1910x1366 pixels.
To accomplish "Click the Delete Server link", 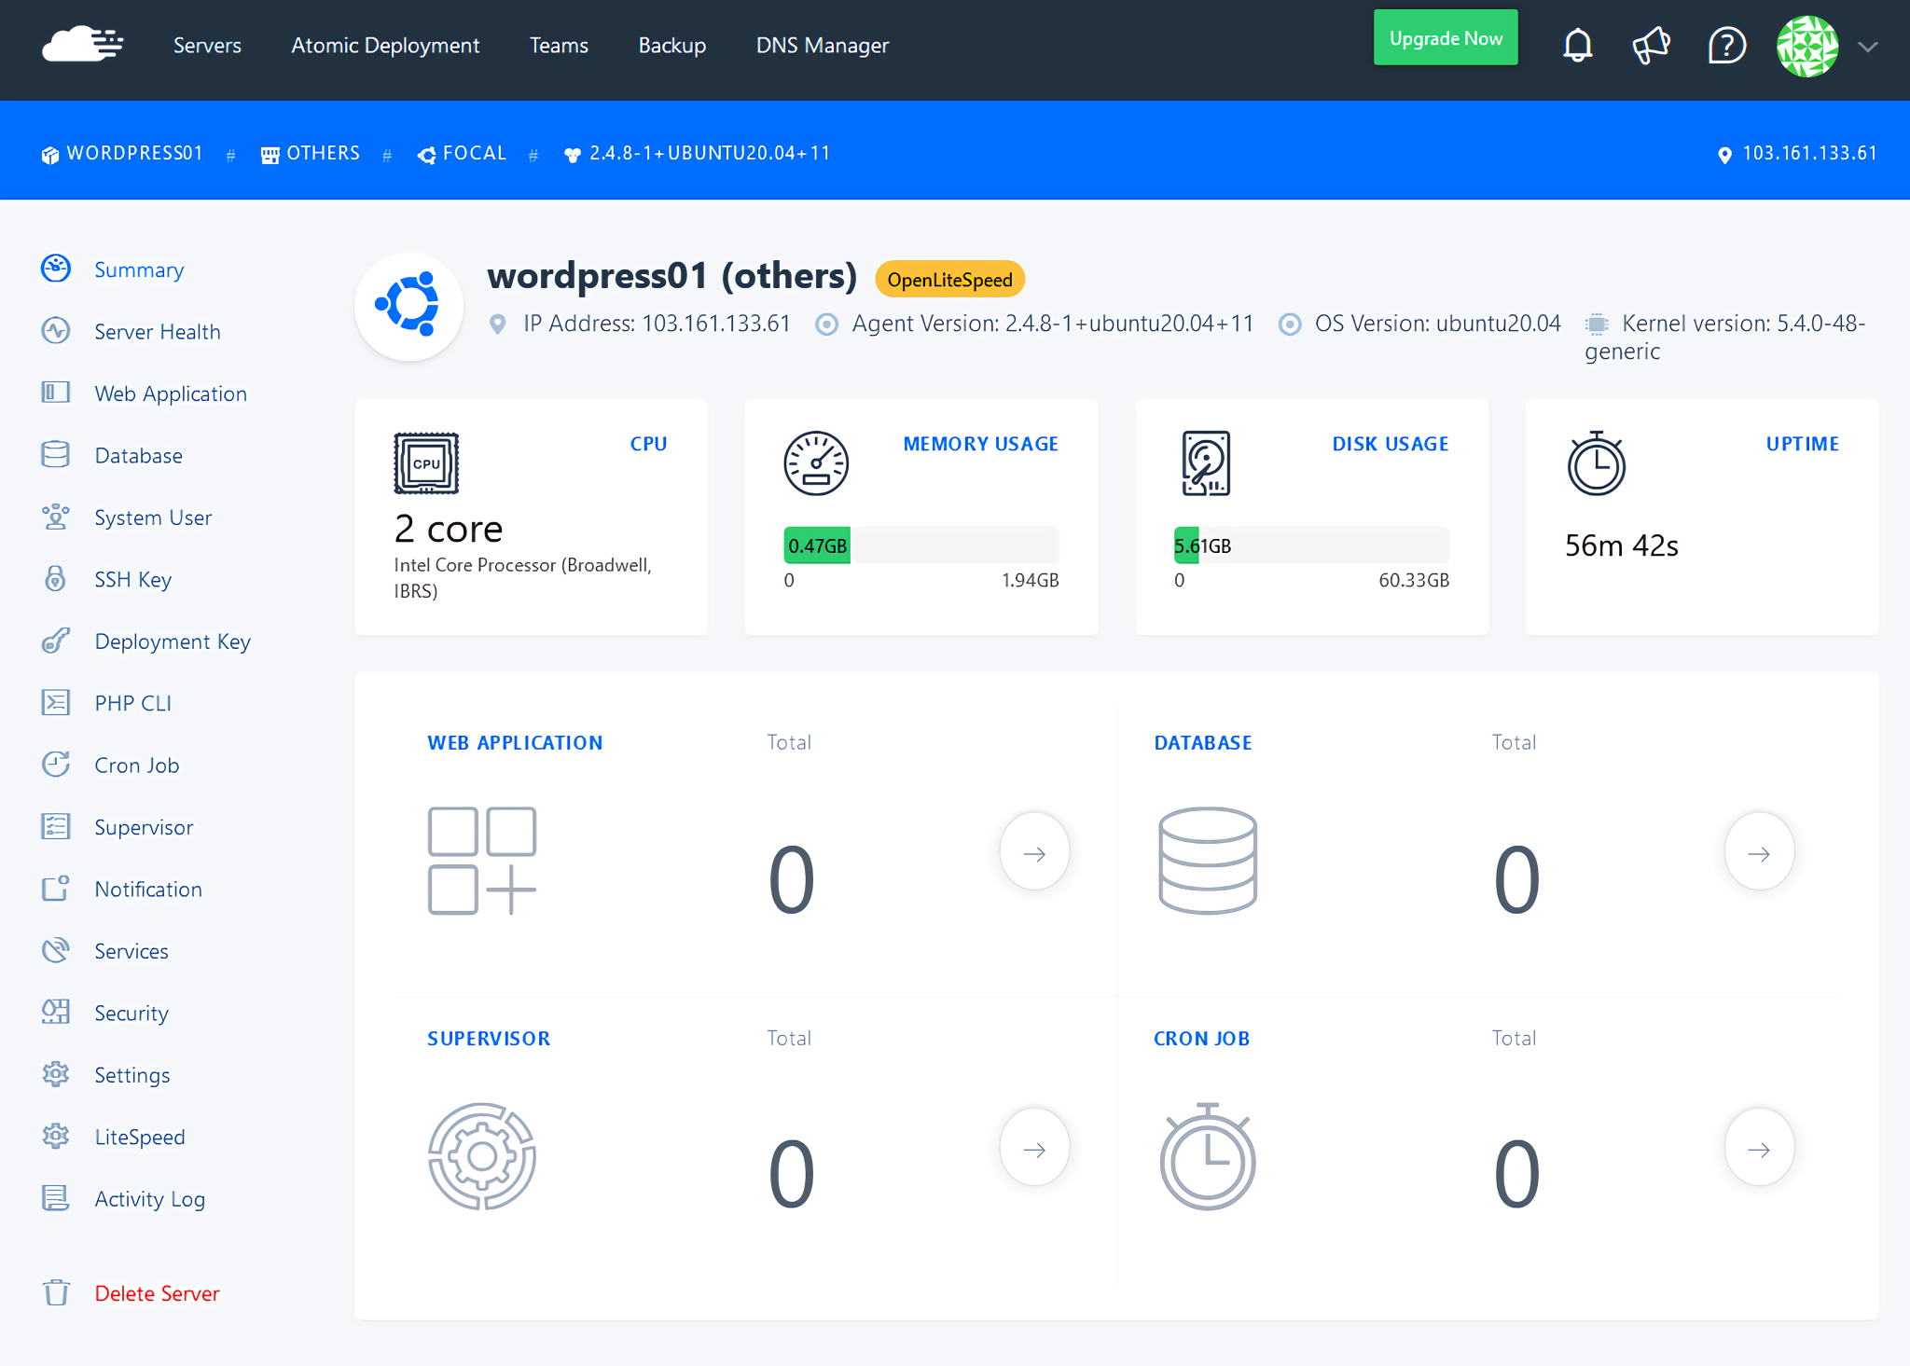I will tap(157, 1293).
